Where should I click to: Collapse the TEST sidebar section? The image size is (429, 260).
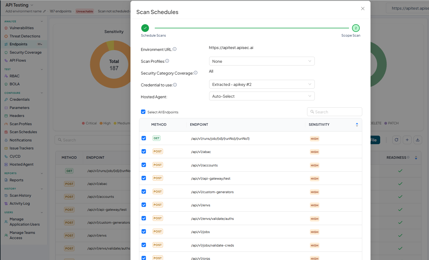click(42, 69)
